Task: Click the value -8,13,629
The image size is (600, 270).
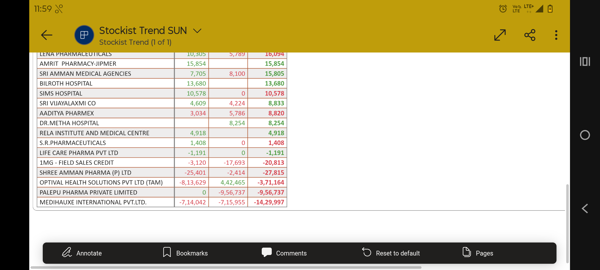Action: [x=192, y=182]
